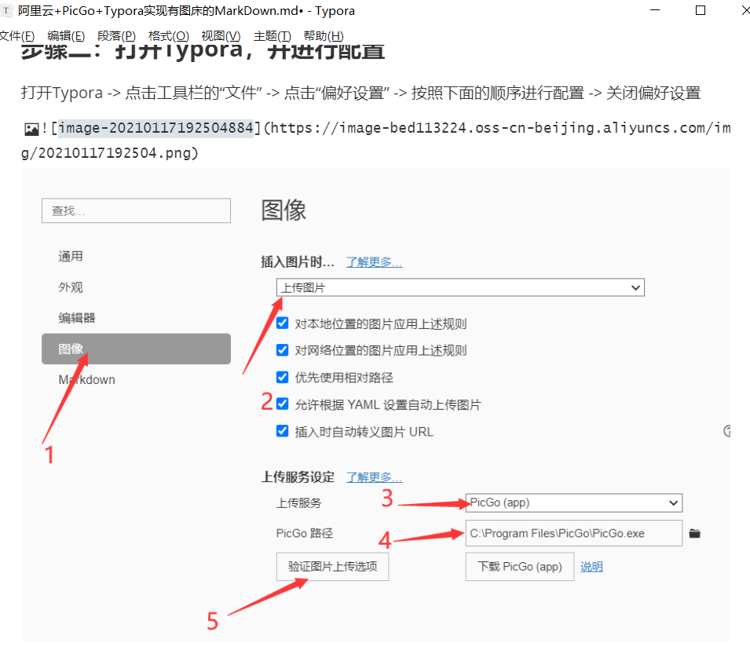750x647 pixels.
Task: Click the 下载 PicGo (app) button
Action: coord(520,567)
